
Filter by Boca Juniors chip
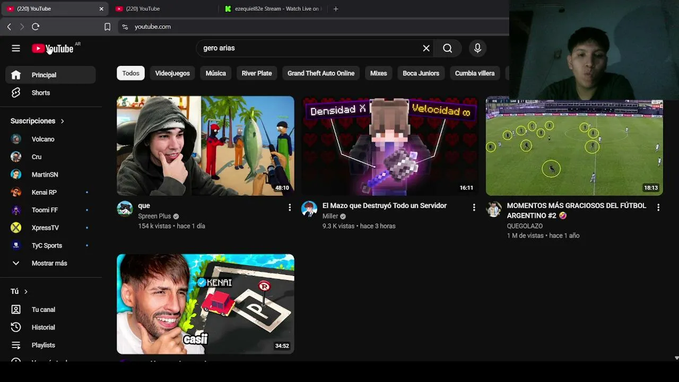[421, 73]
